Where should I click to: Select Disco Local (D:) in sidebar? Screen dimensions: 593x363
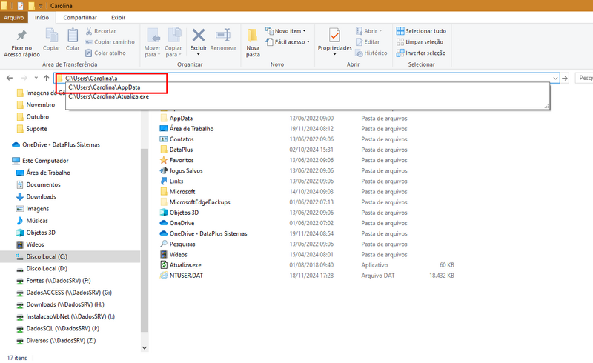(x=47, y=268)
